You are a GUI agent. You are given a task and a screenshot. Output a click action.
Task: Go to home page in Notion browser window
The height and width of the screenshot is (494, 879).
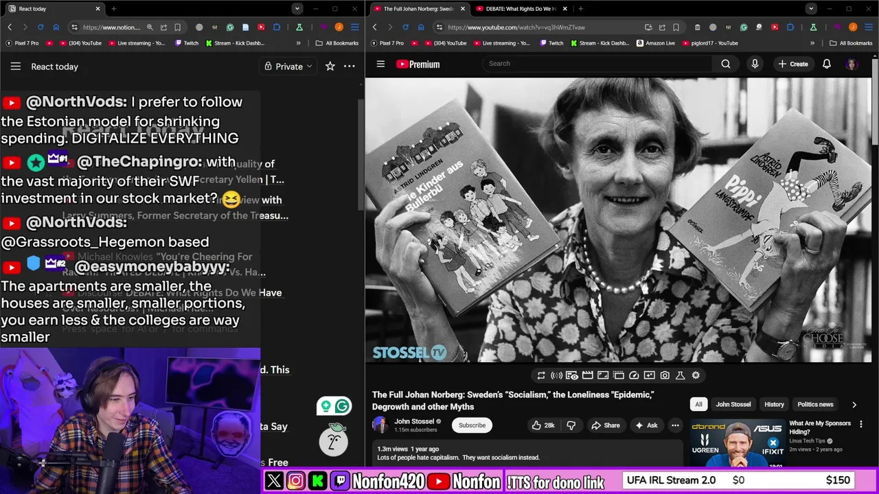pos(56,27)
